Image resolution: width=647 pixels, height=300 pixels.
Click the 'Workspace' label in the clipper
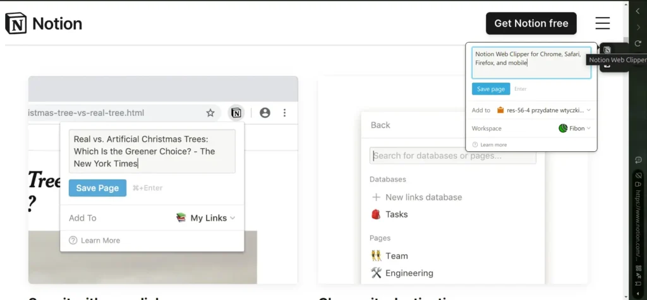coord(487,129)
